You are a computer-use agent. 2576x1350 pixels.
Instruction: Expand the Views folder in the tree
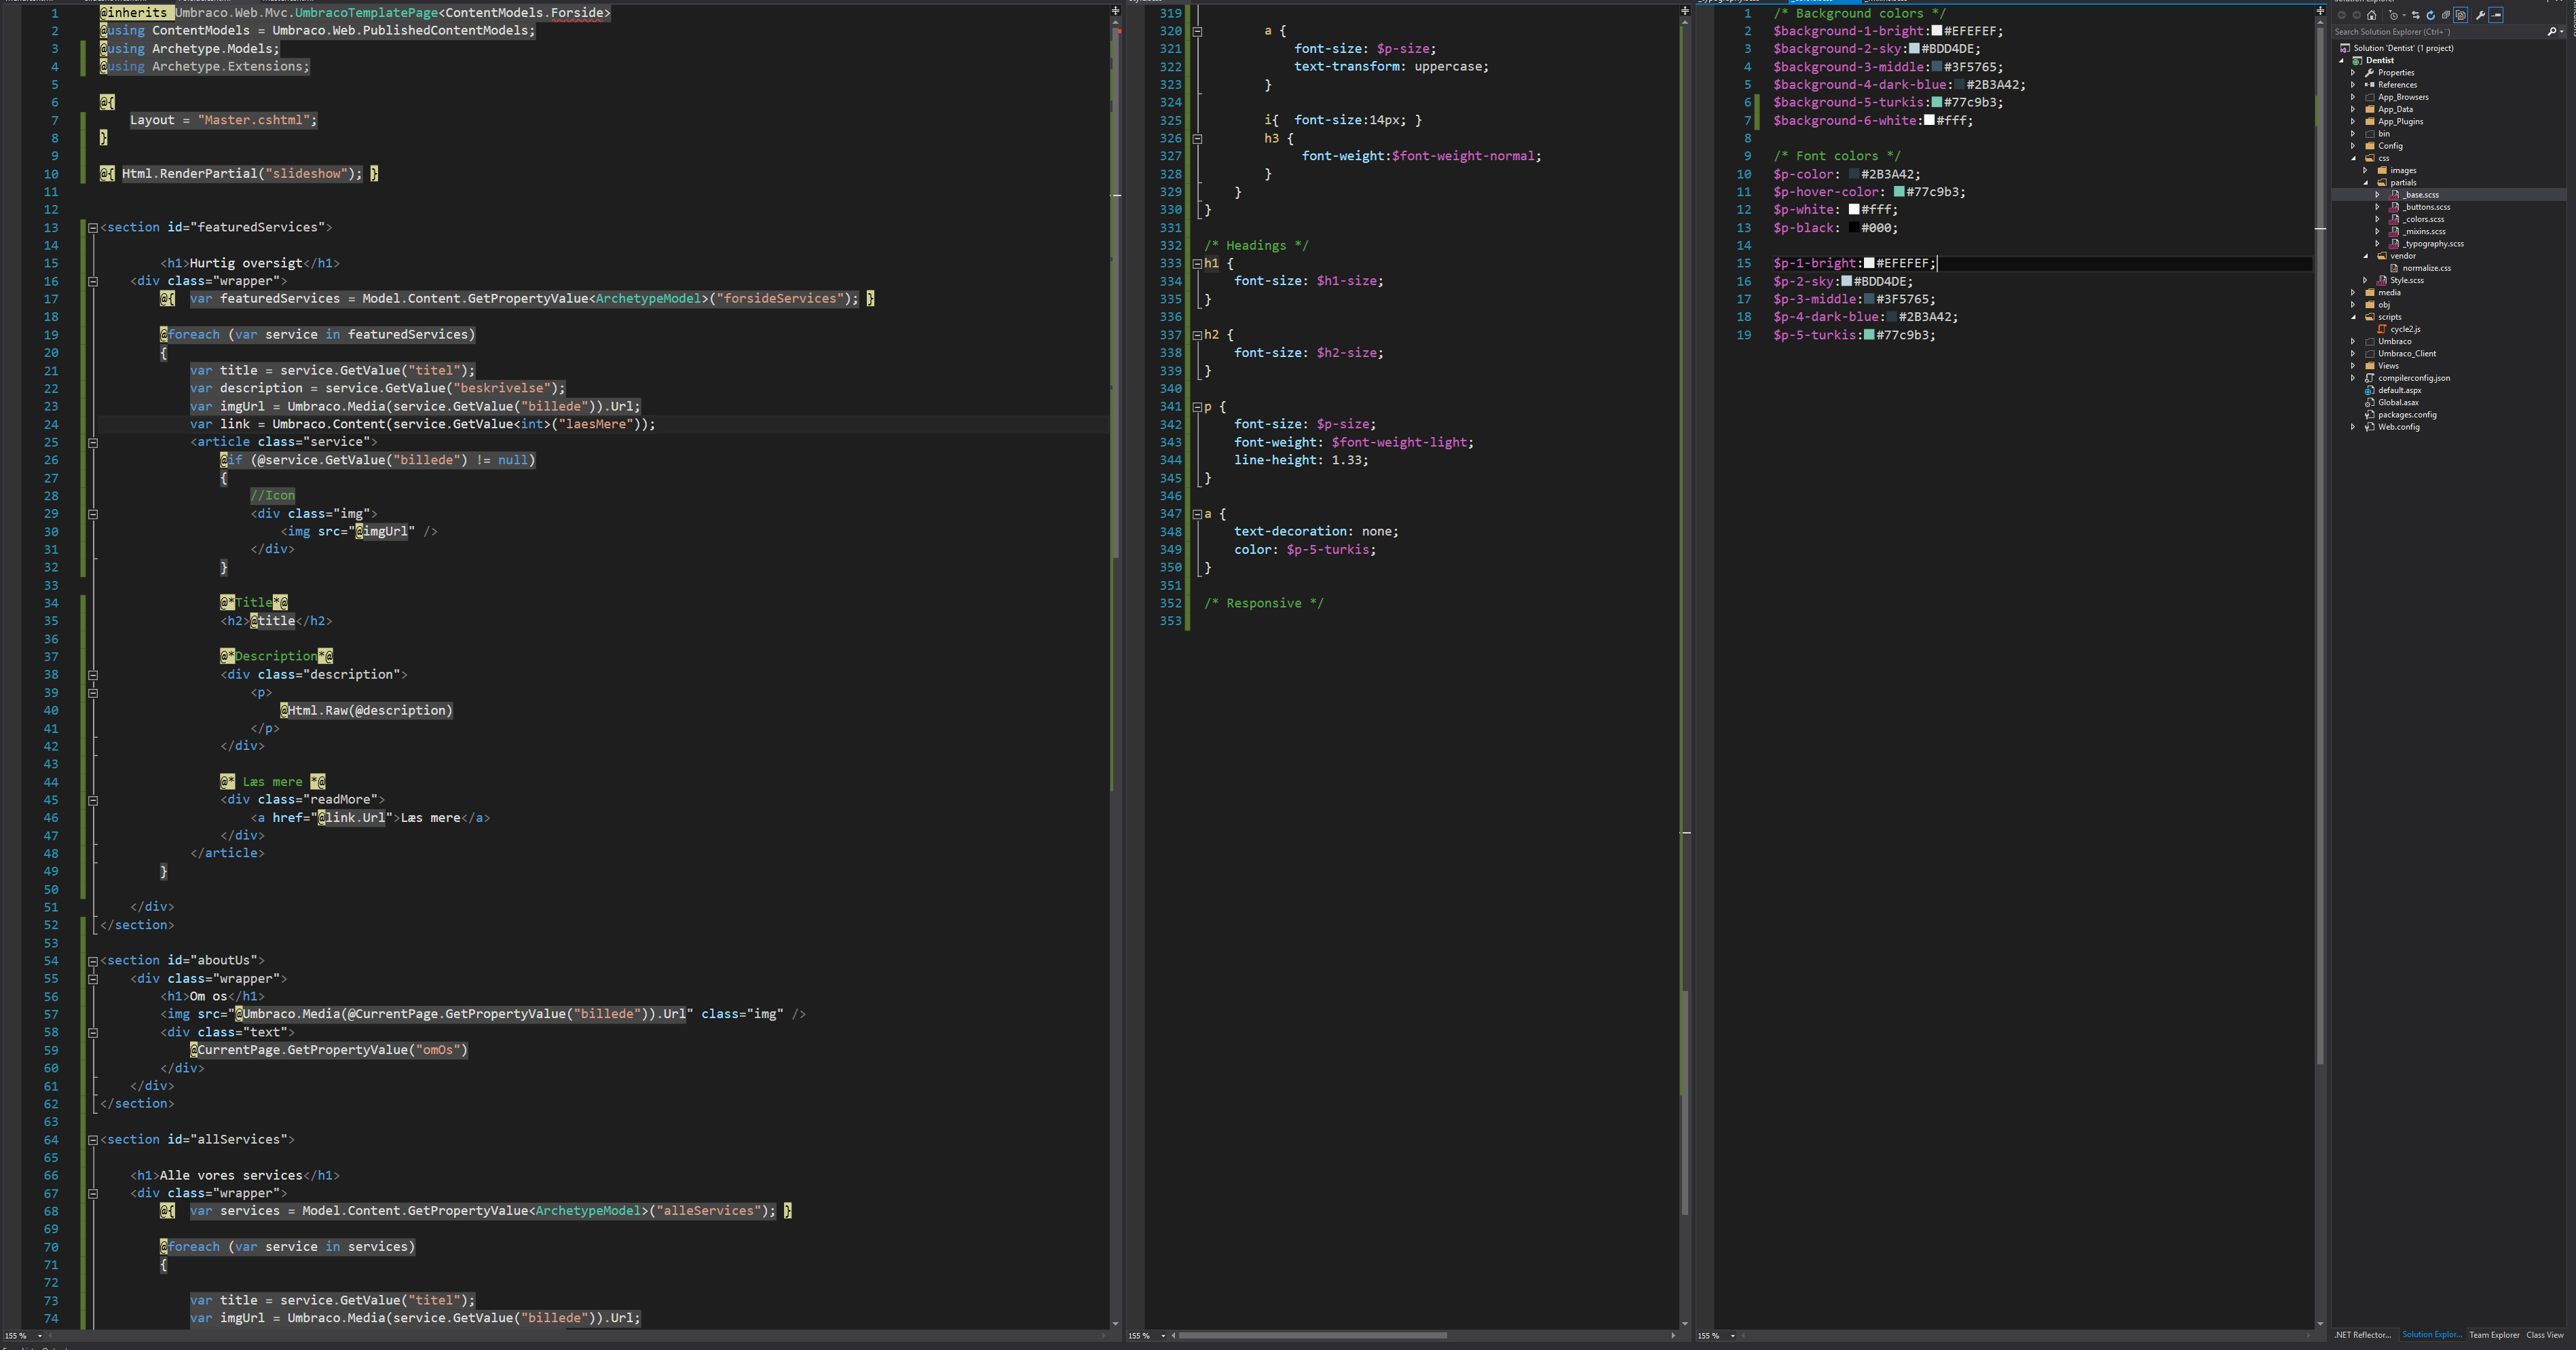[2353, 366]
